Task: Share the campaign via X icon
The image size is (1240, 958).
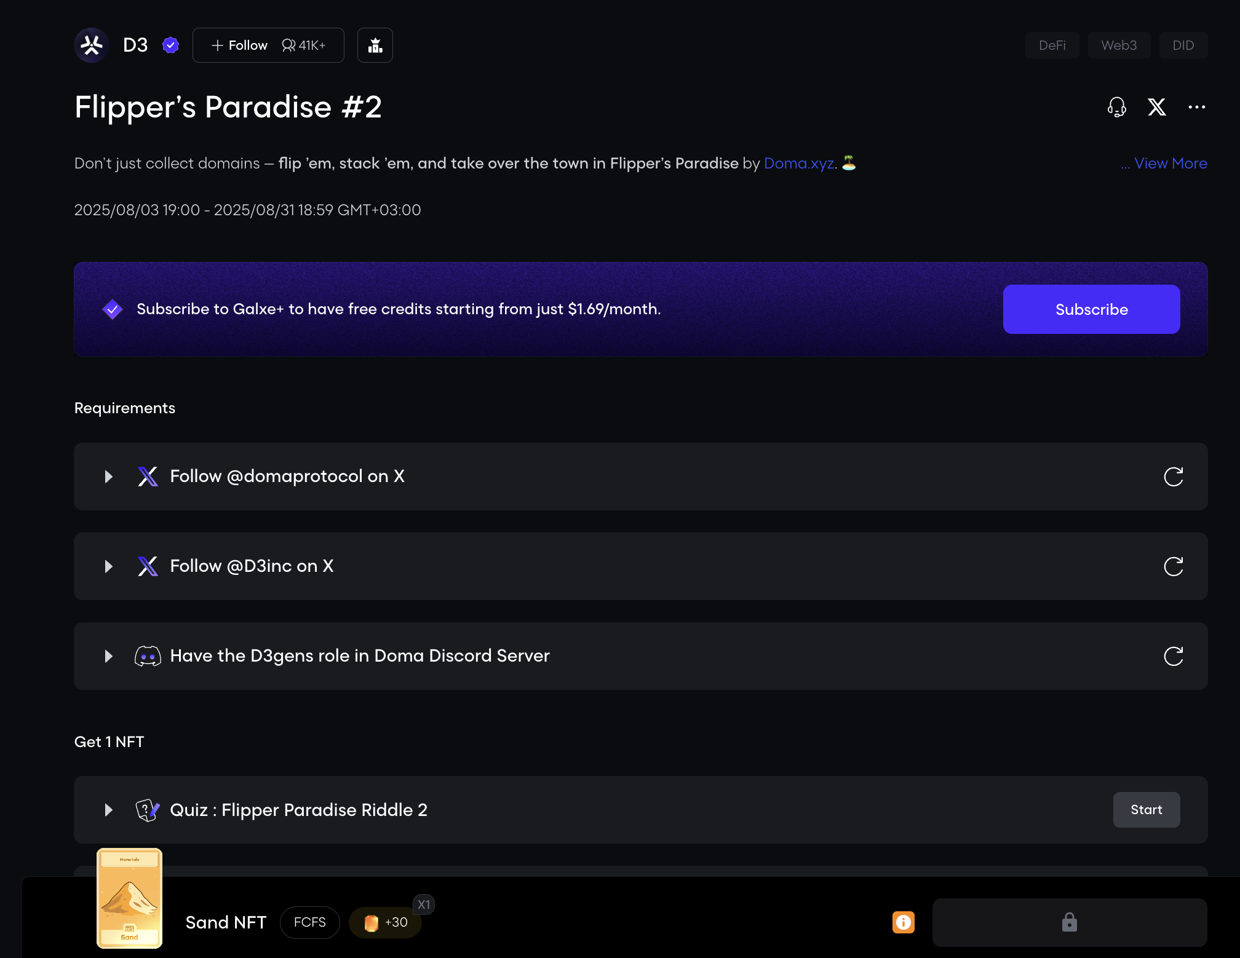Action: [1156, 107]
